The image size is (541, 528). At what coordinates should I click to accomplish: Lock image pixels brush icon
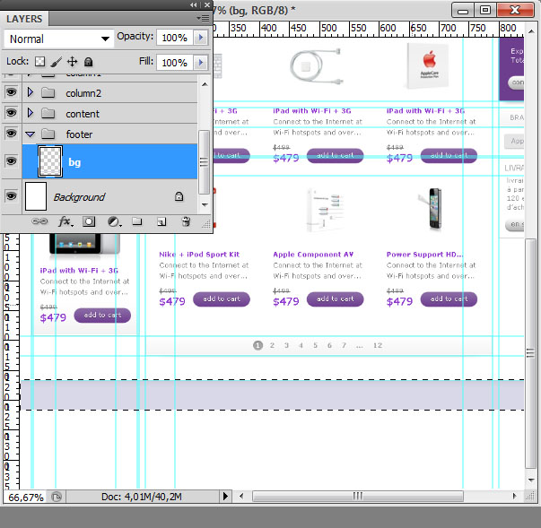[56, 62]
